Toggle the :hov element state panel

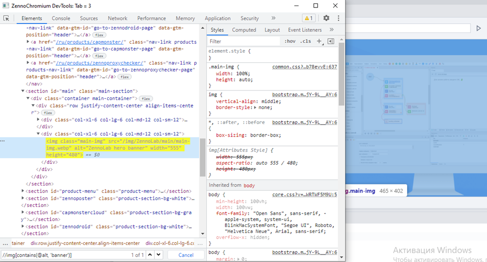point(290,41)
